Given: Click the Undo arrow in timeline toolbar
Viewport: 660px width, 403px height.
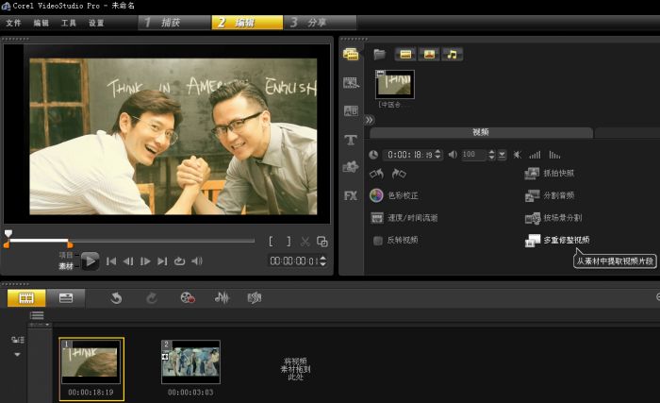Looking at the screenshot, I should coord(117,297).
